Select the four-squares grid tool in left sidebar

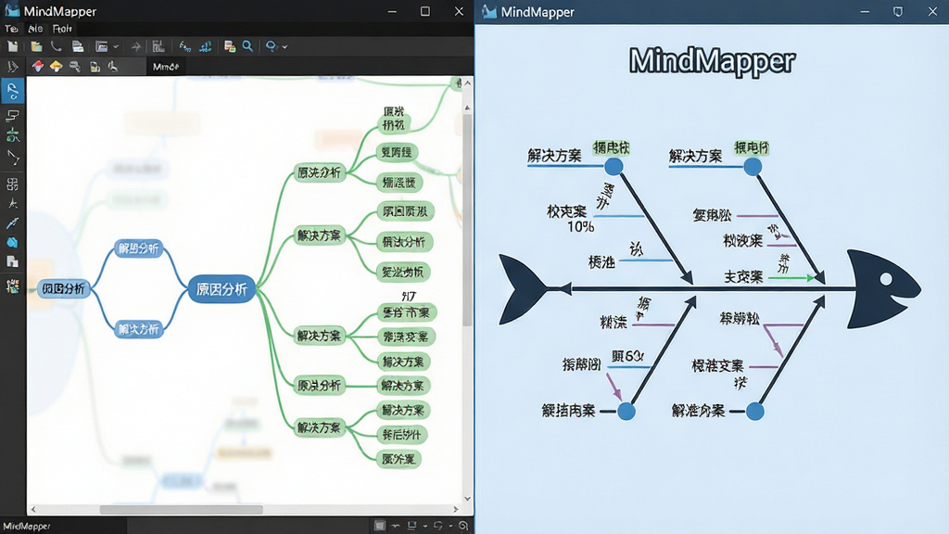click(13, 184)
